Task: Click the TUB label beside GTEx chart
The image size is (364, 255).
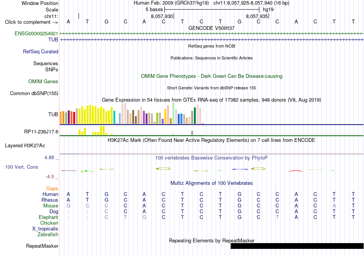Action: 53,115
